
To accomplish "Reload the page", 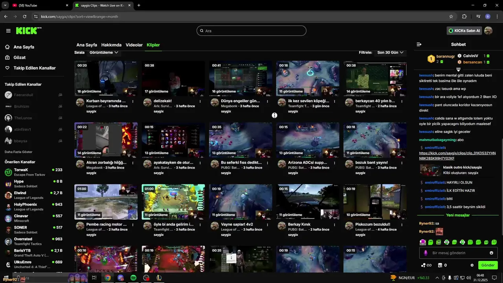I will click(25, 17).
